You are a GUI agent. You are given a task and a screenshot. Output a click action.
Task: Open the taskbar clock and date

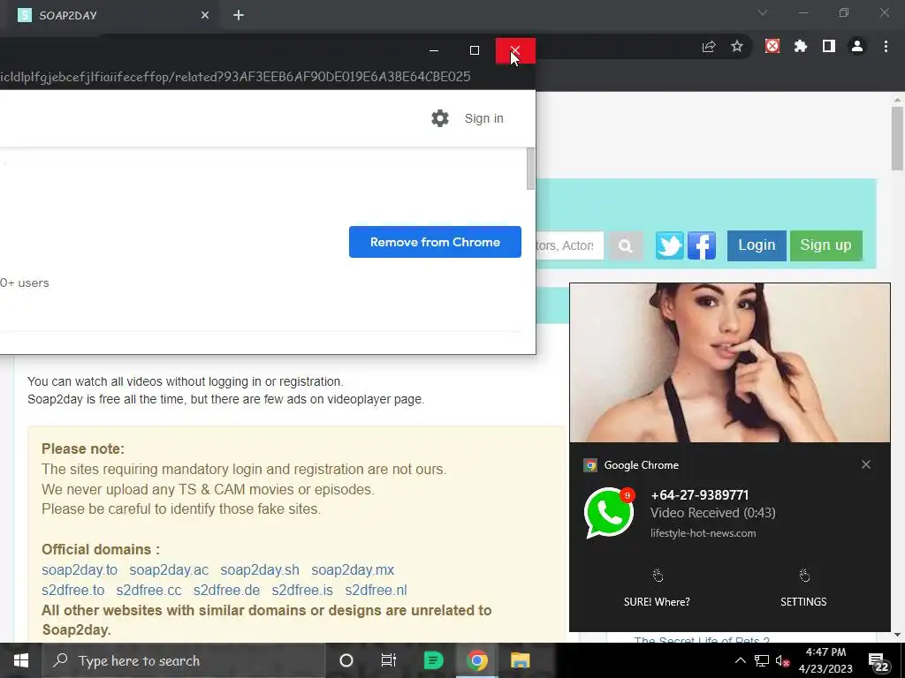(x=826, y=660)
